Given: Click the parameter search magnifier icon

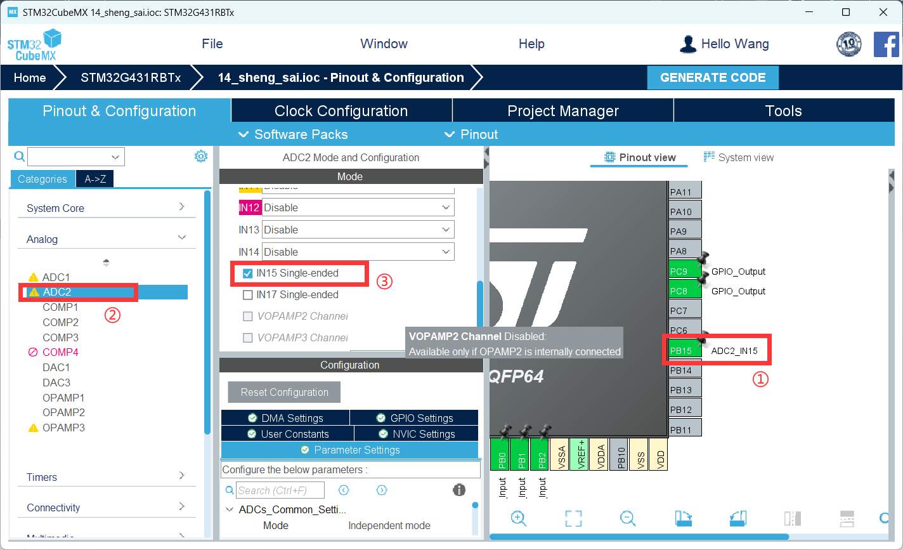Looking at the screenshot, I should [230, 490].
